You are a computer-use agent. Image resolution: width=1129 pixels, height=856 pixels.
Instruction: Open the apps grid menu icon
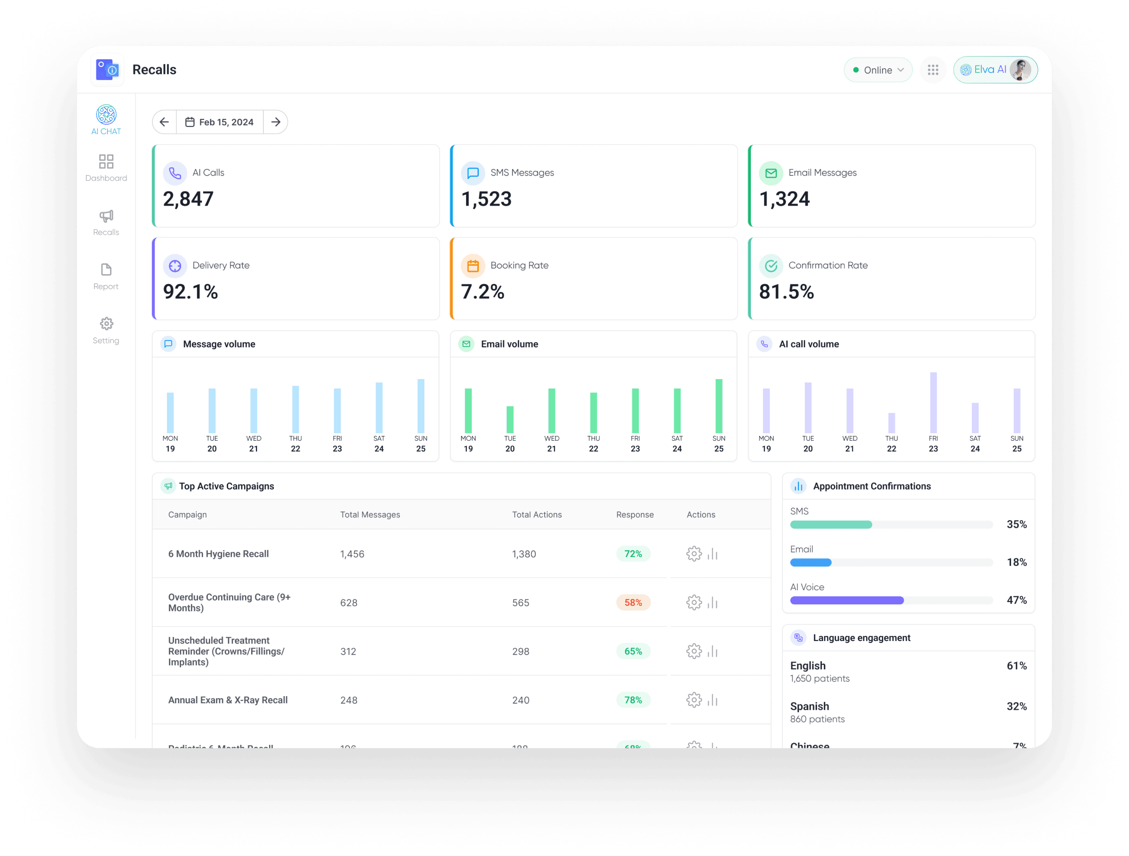[x=933, y=70]
